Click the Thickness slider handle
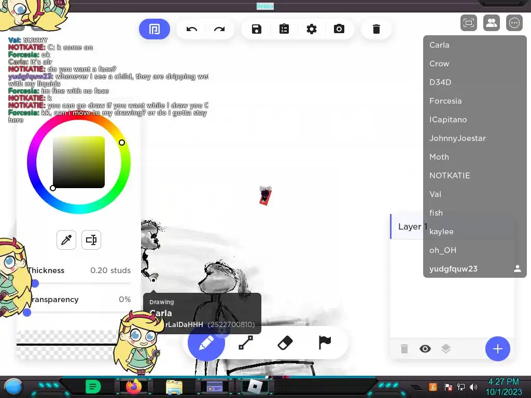This screenshot has width=531, height=398. (x=35, y=283)
